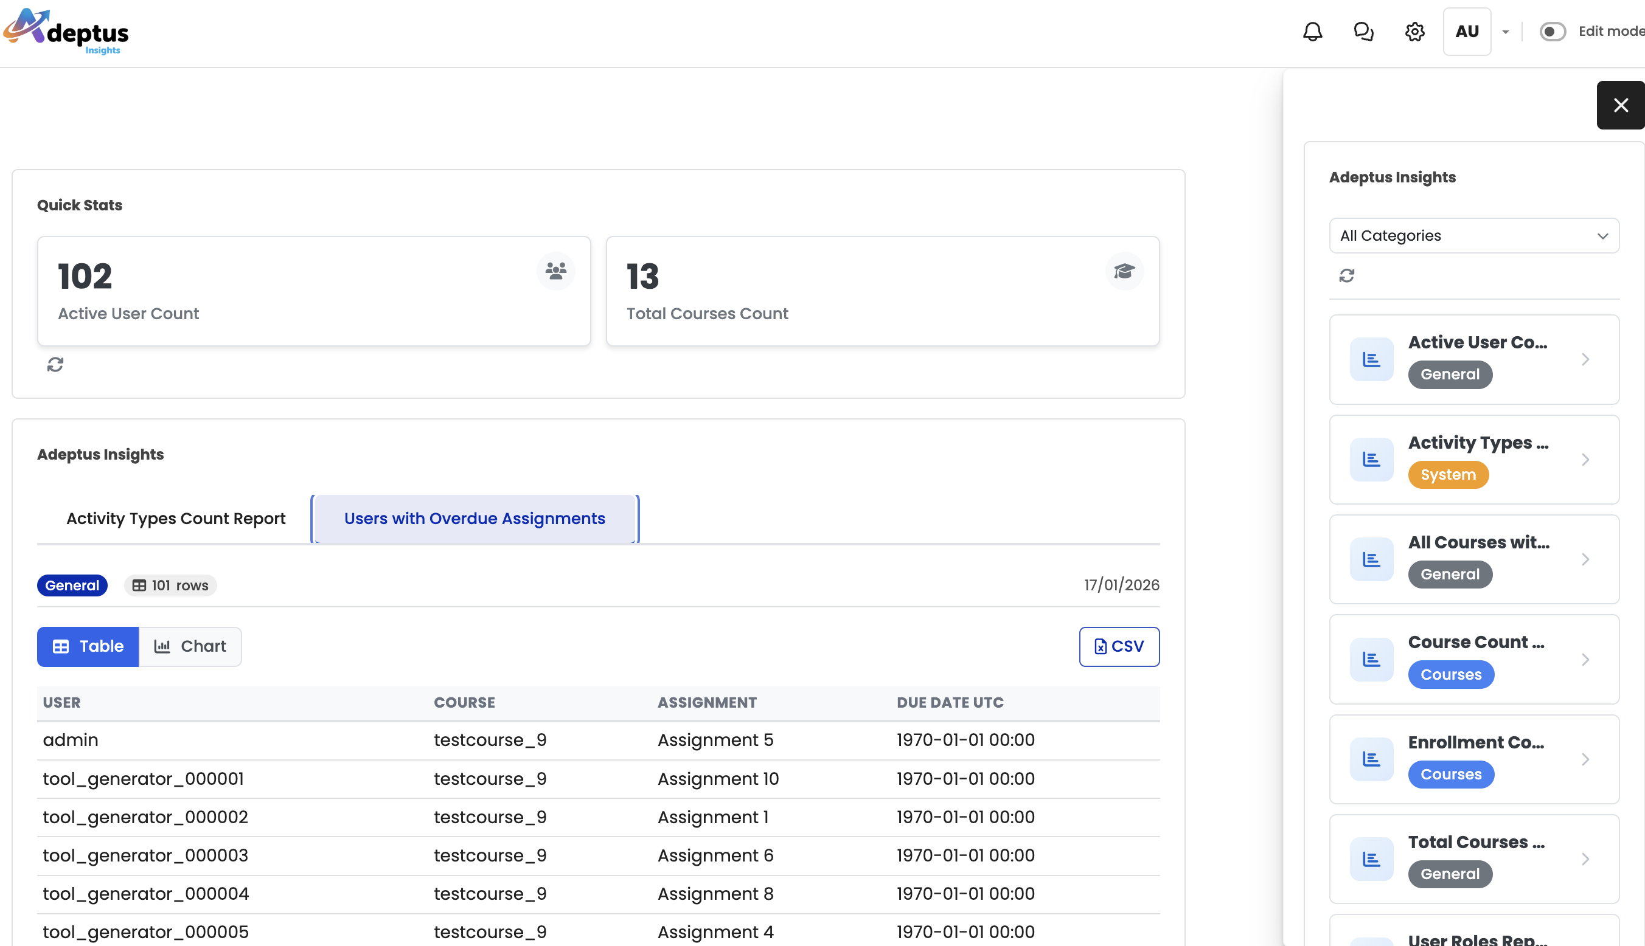
Task: Click report icon of All Courses wit...
Action: [x=1371, y=559]
